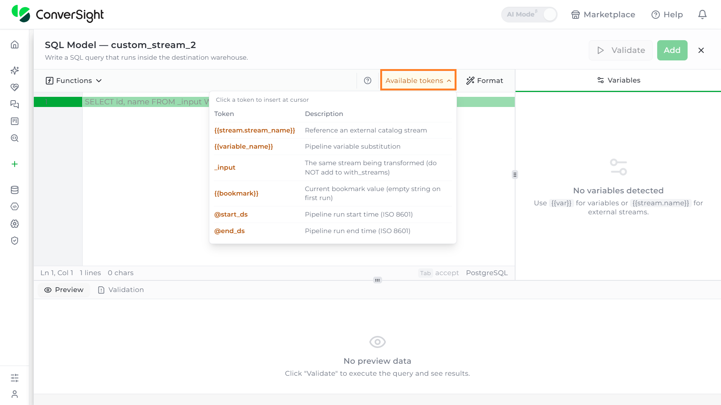Click the notifications bell icon
This screenshot has width=721, height=405.
[702, 15]
